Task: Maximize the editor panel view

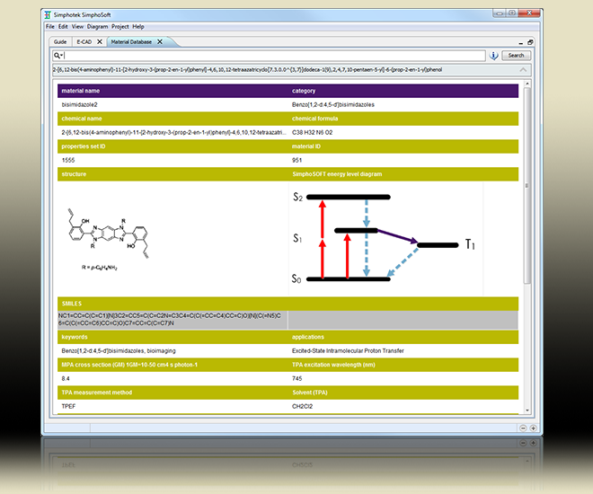Action: [531, 42]
